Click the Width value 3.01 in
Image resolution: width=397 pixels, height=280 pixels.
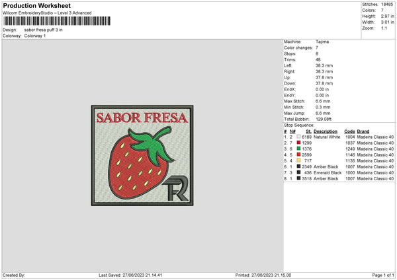387,22
